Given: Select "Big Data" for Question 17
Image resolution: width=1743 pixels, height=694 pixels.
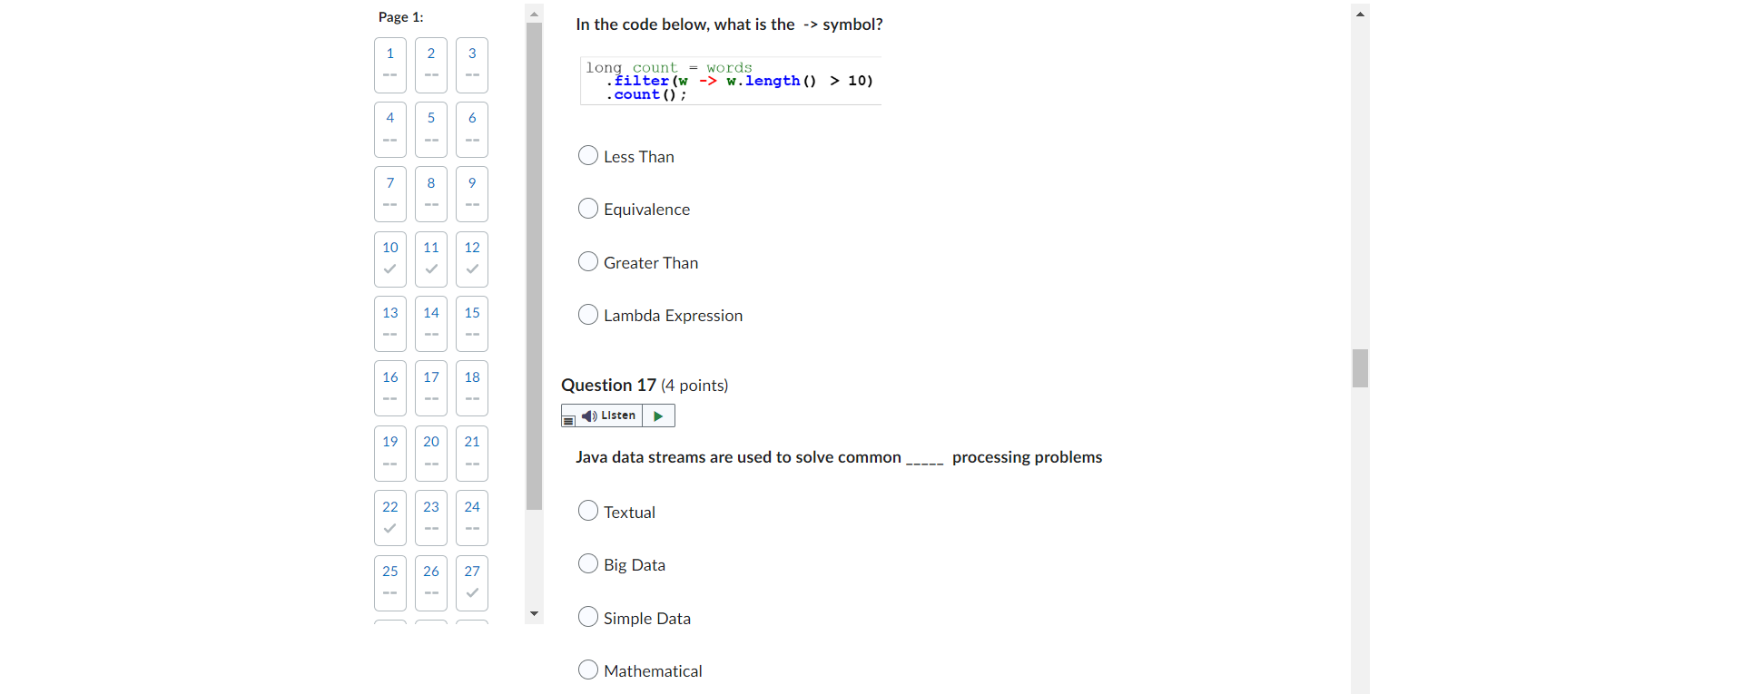Looking at the screenshot, I should [x=587, y=562].
